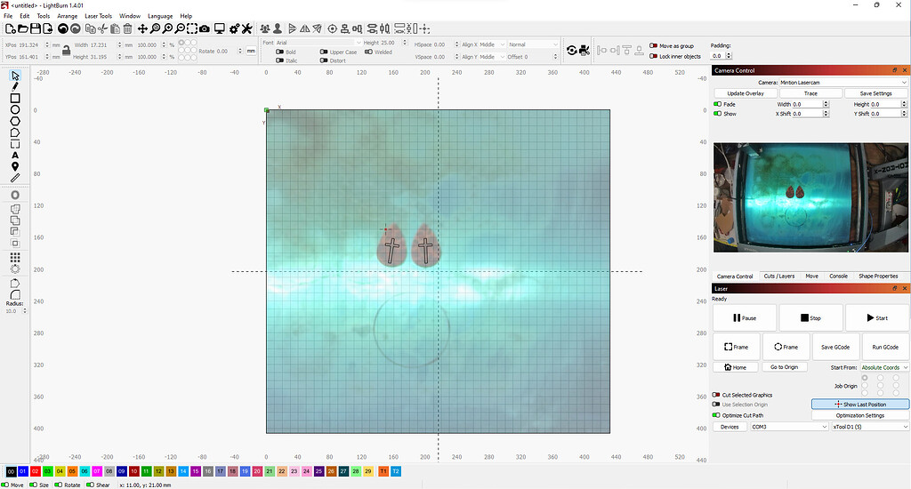Select the Position Laser marker tool

[15, 166]
